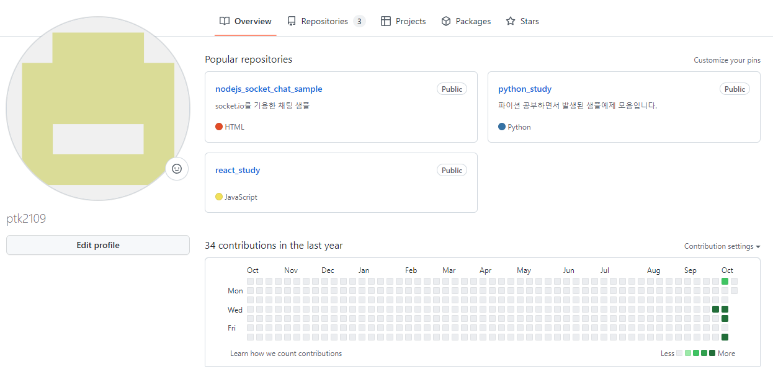Image resolution: width=773 pixels, height=374 pixels.
Task: Click the profile avatar image
Action: (98, 109)
